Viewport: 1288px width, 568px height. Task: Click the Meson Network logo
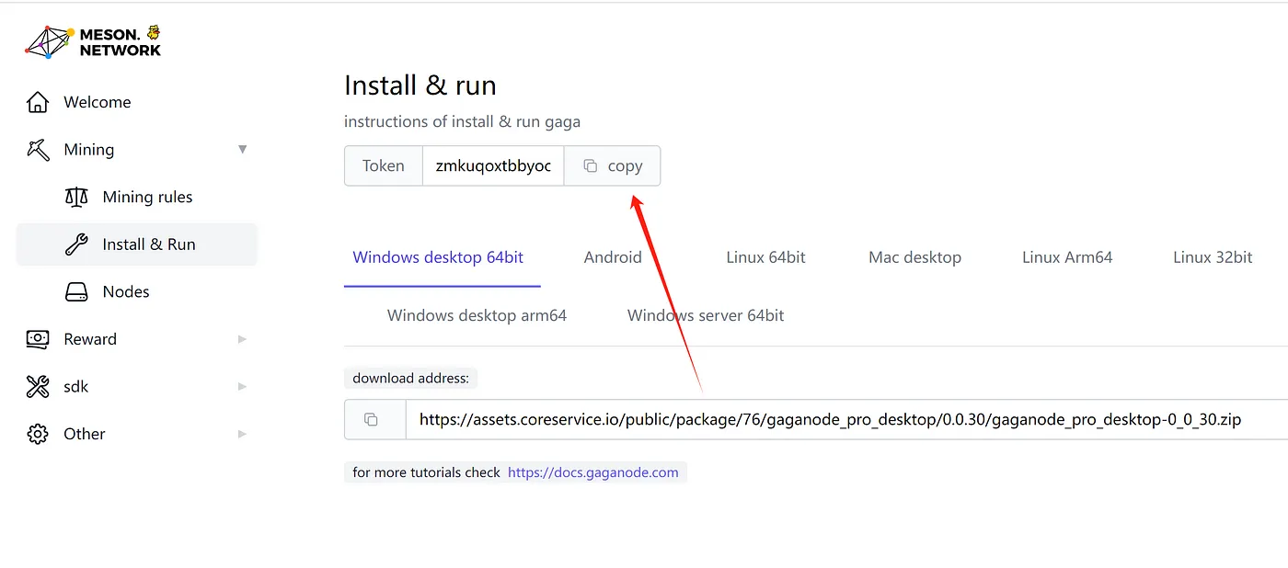coord(93,41)
